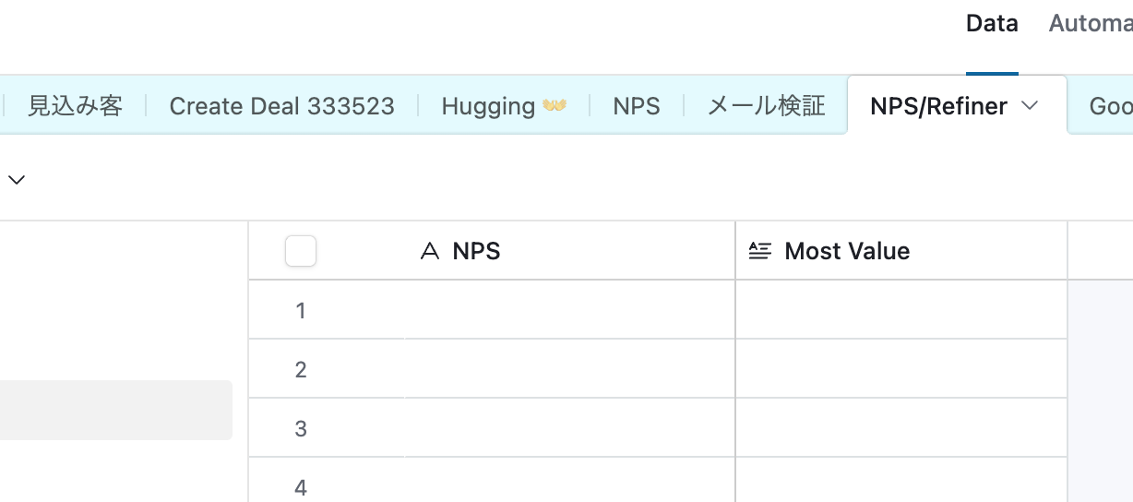Expand the chevron below the table tabs
Viewport: 1133px width, 502px height.
click(17, 180)
